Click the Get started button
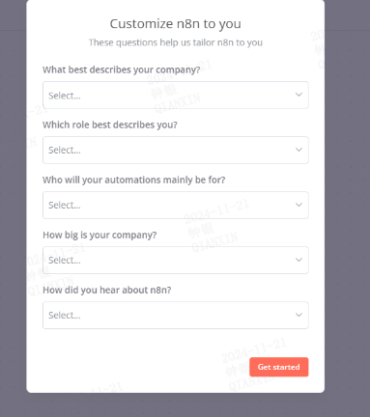The width and height of the screenshot is (370, 417). (x=279, y=367)
